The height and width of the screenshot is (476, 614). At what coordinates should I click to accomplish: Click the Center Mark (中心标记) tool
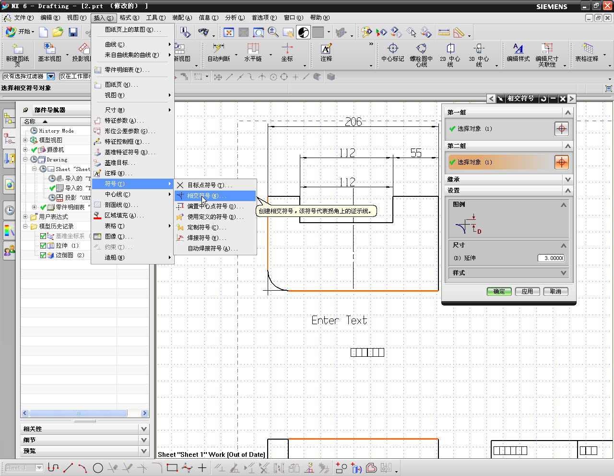click(393, 53)
